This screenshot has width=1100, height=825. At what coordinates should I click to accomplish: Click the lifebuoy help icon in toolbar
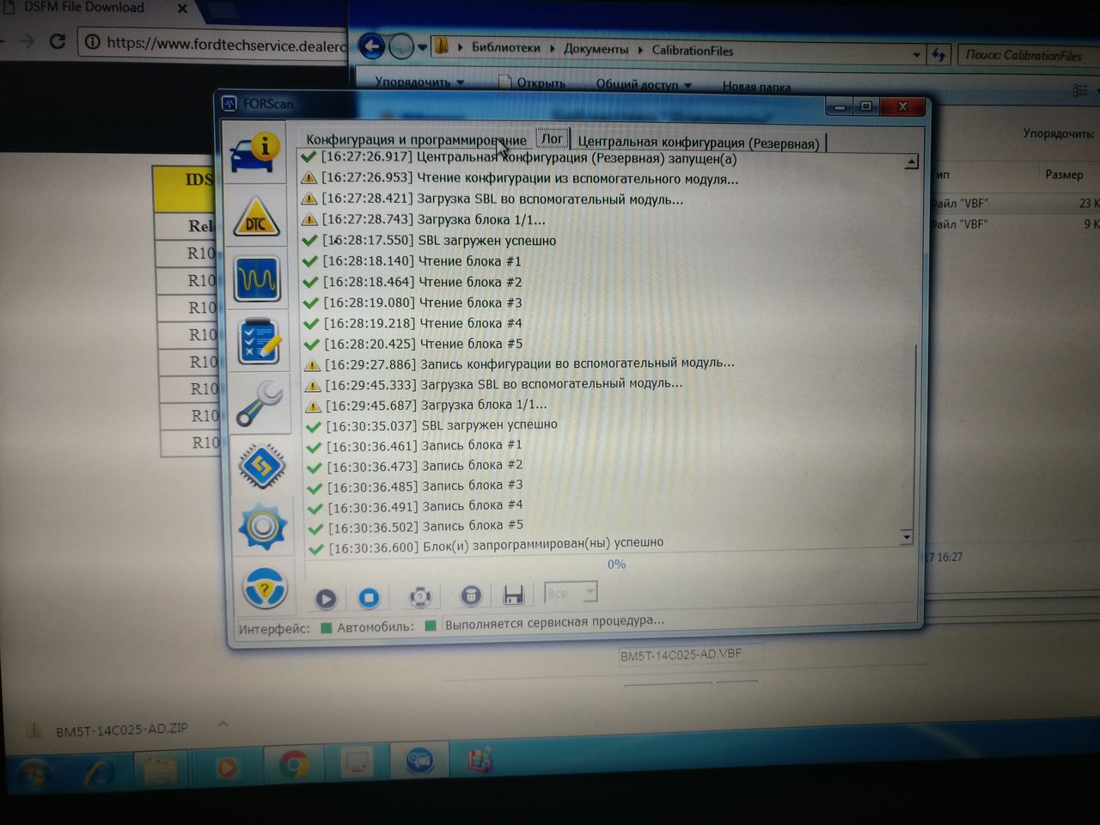coord(420,596)
